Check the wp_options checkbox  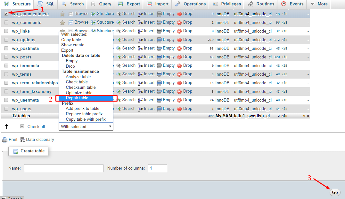pos(6,40)
